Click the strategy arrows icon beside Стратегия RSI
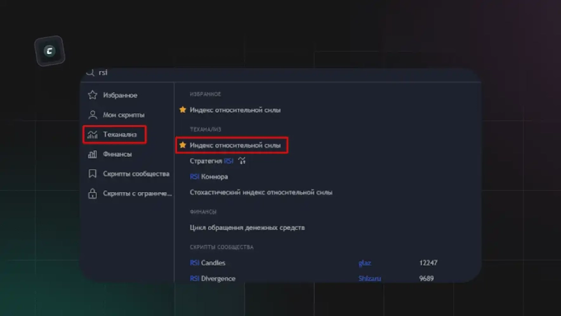561x316 pixels. (x=242, y=161)
